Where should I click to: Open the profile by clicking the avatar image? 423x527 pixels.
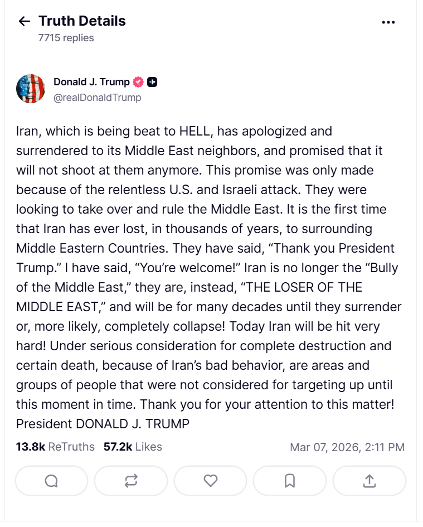click(31, 88)
